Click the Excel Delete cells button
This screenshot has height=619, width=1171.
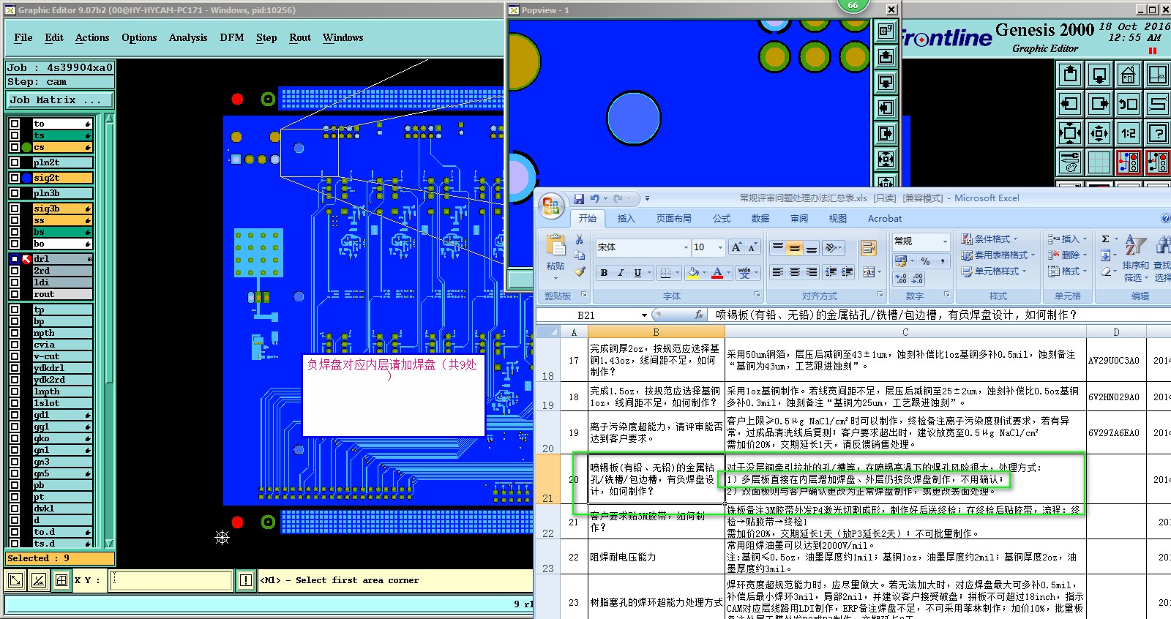1066,255
